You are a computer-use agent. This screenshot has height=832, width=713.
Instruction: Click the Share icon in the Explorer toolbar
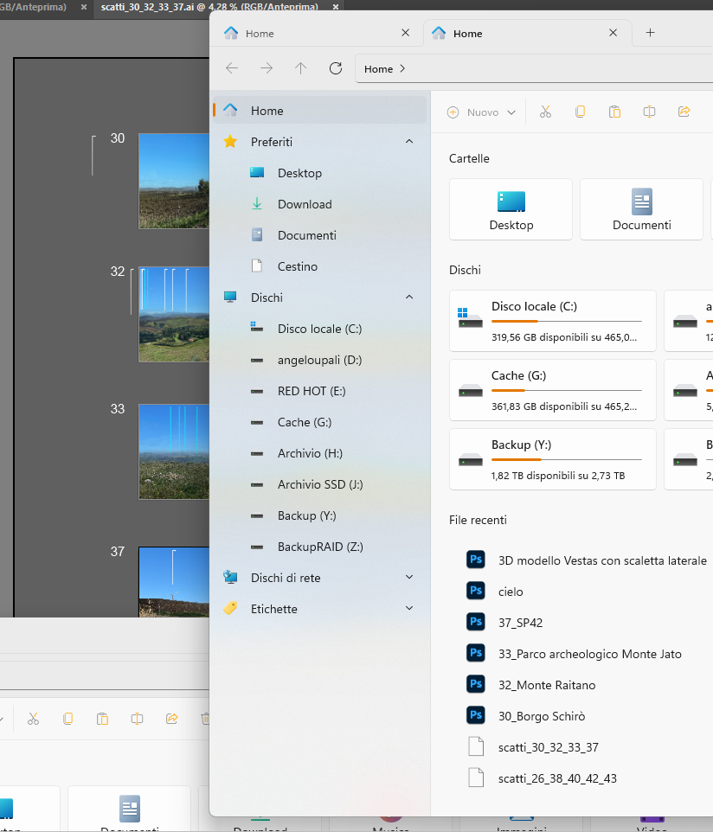[x=684, y=112]
